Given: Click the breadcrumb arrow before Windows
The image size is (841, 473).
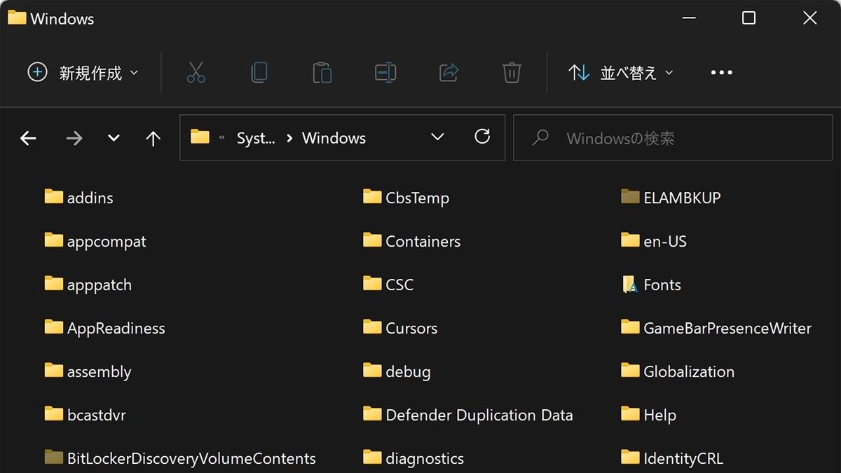Looking at the screenshot, I should 289,138.
